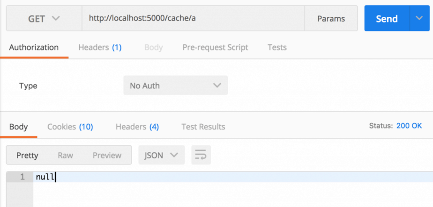The image size is (433, 207).
Task: Open the No Auth type dropdown
Action: click(x=175, y=86)
